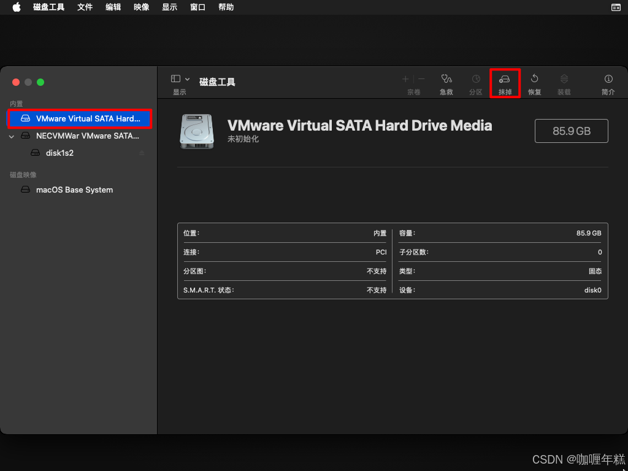The height and width of the screenshot is (471, 628).
Task: Open the 文件 menu
Action: tap(85, 7)
